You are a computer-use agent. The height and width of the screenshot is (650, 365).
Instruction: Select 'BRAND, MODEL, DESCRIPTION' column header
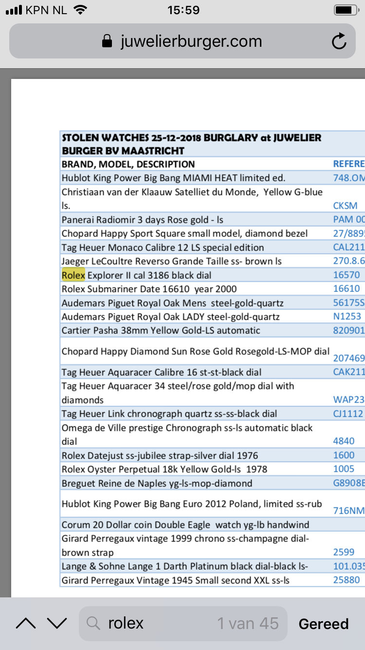[x=128, y=164]
